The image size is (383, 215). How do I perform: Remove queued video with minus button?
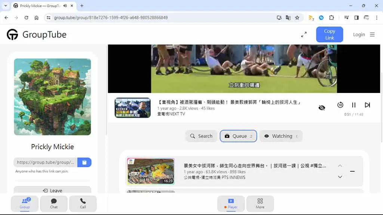[x=352, y=171]
